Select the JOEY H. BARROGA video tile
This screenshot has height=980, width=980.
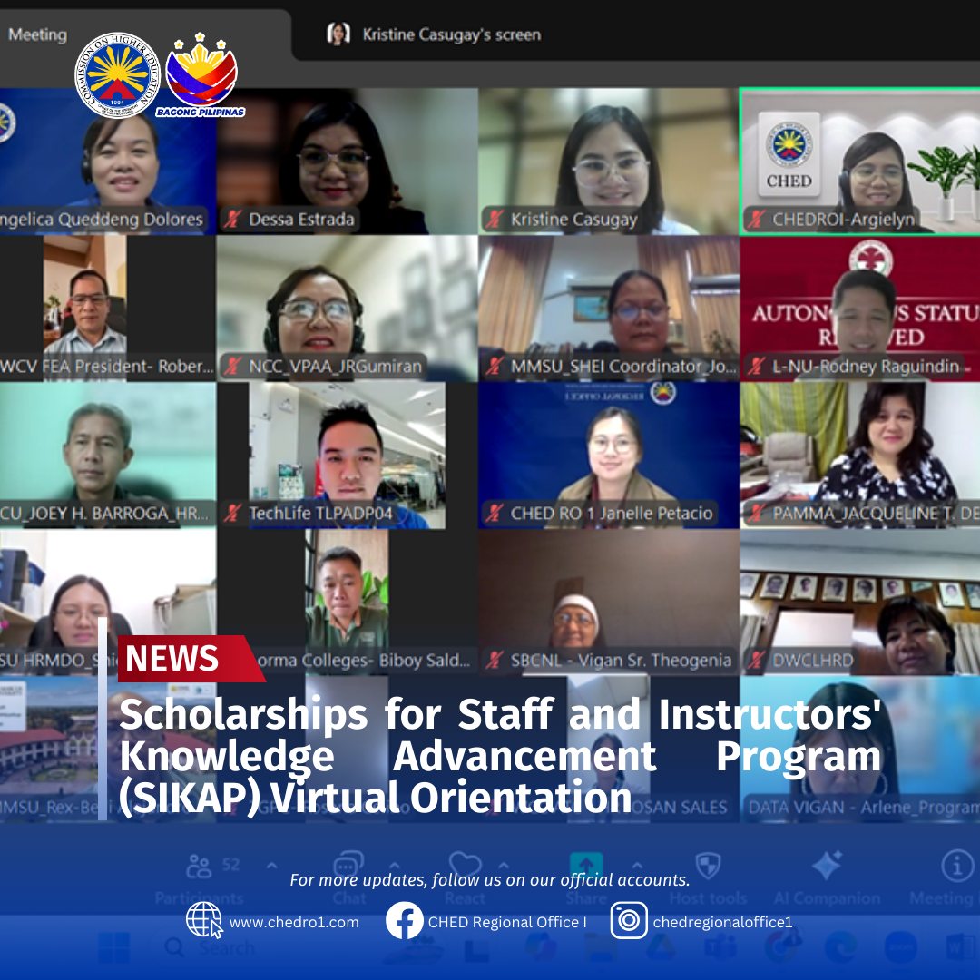[x=107, y=456]
